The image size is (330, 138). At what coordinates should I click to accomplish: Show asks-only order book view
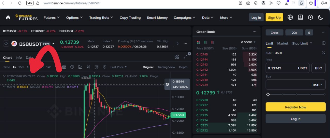(x=213, y=42)
